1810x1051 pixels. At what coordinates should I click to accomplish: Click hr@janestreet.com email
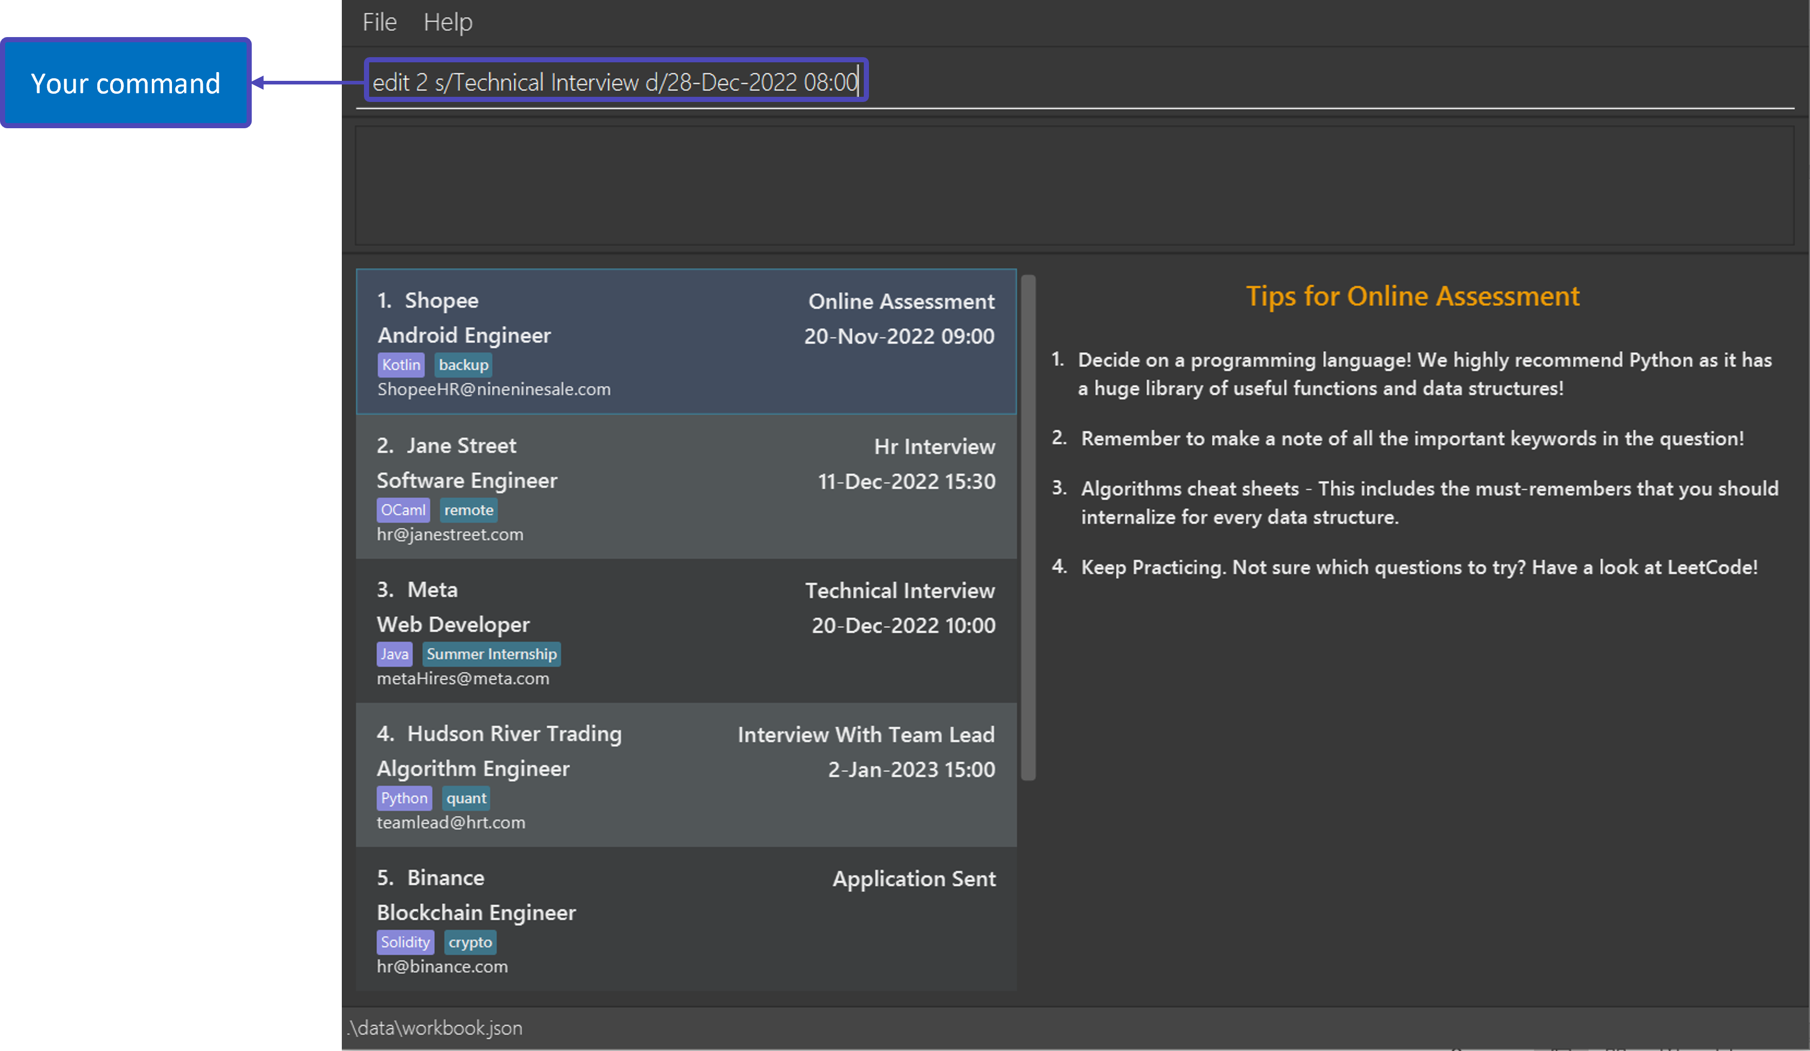tap(450, 535)
